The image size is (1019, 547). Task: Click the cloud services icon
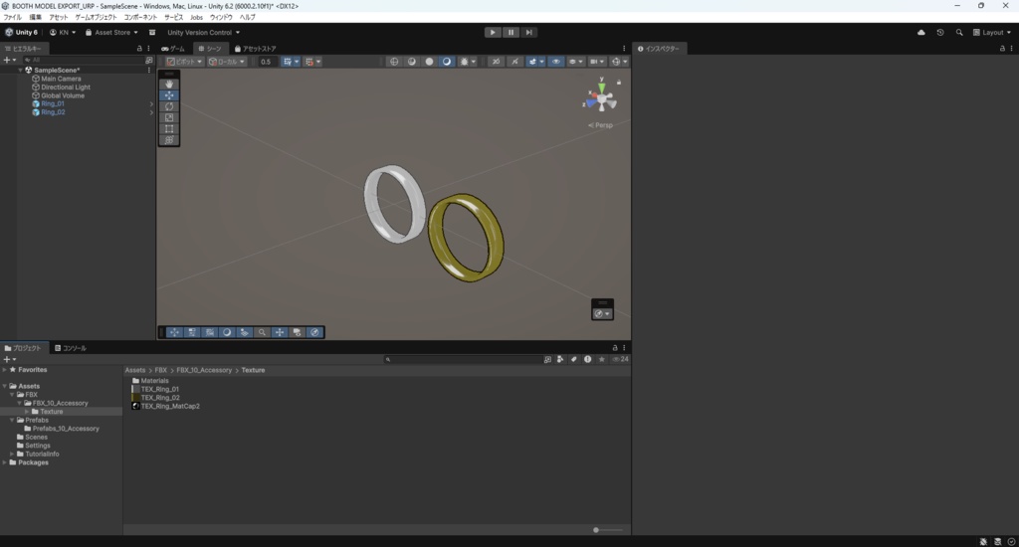920,33
